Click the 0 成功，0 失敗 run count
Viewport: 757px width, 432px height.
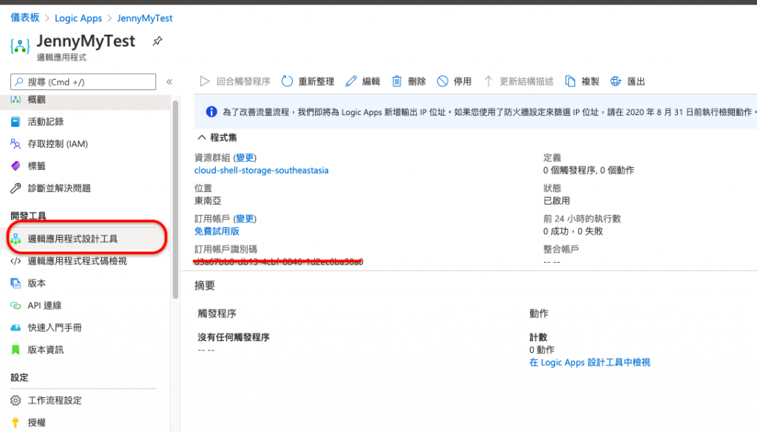(573, 231)
